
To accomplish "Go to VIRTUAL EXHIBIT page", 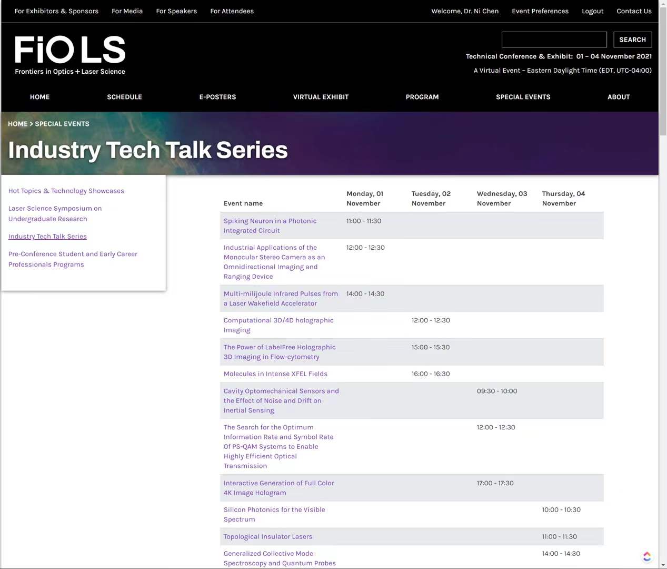I will 321,97.
